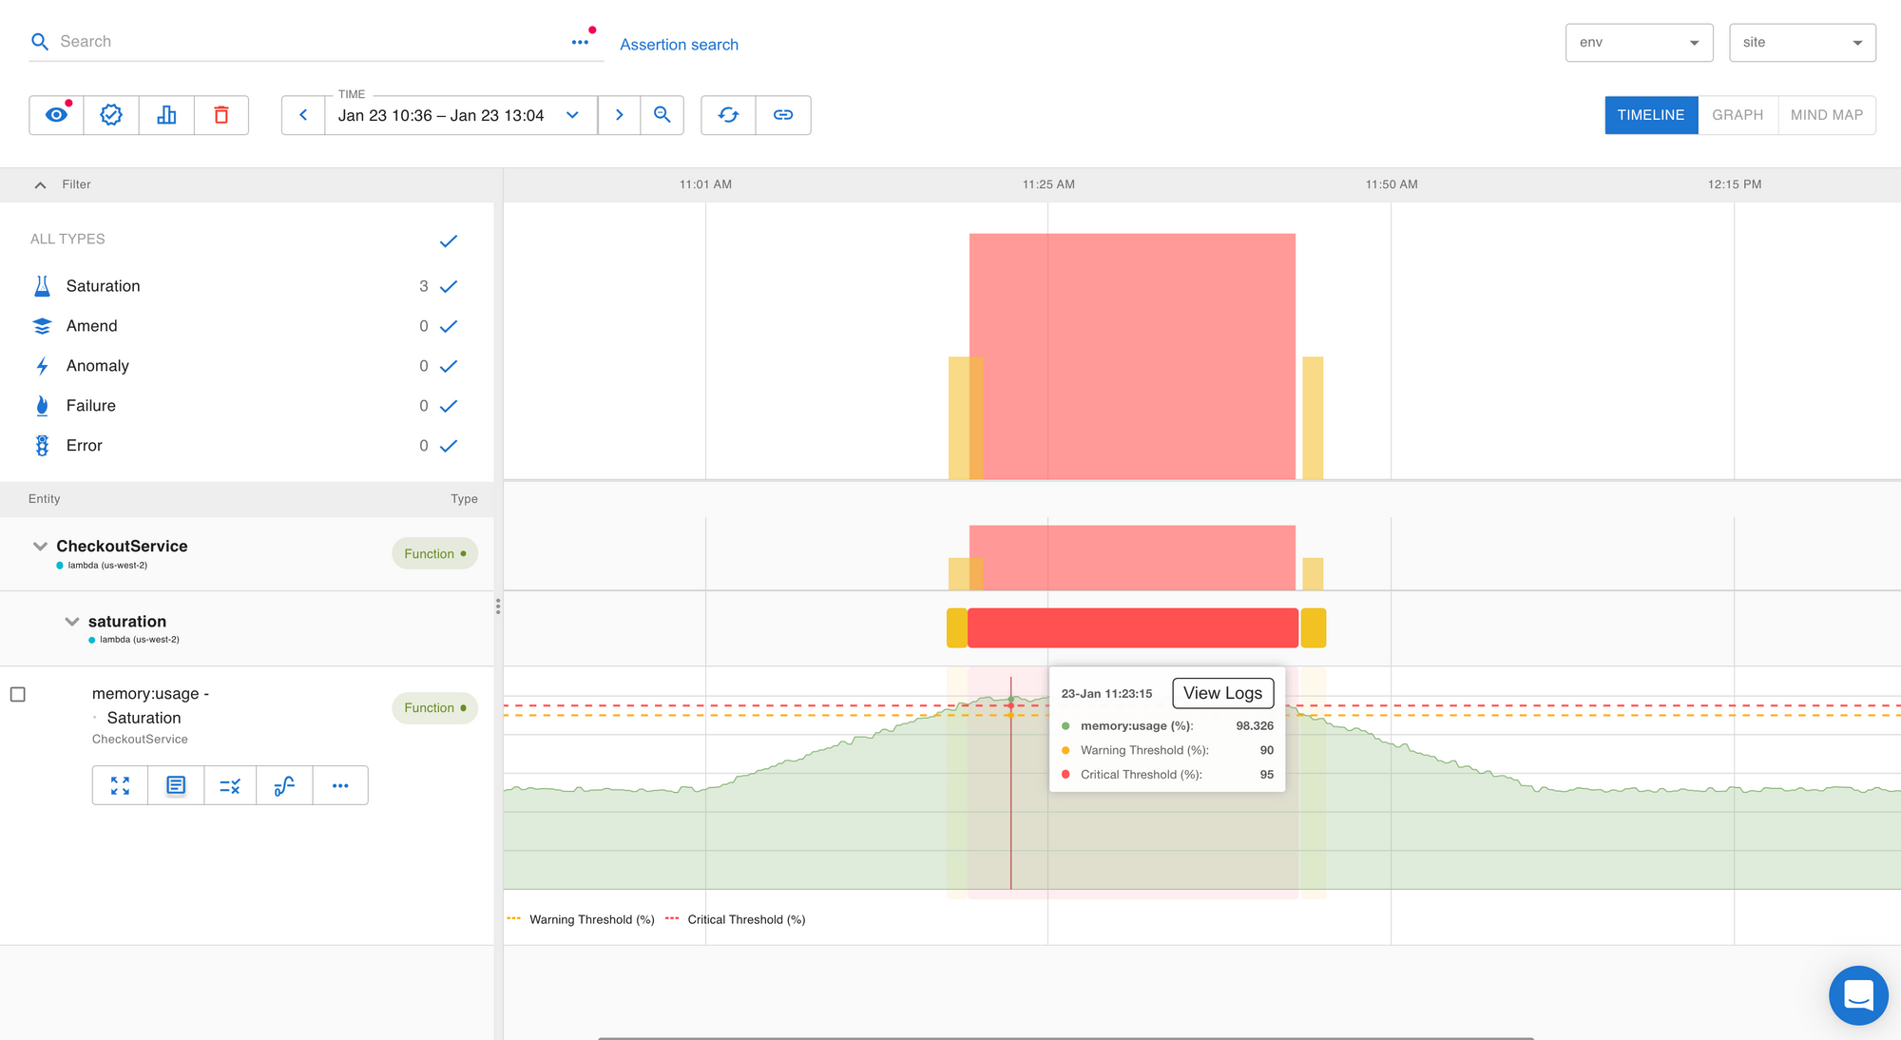This screenshot has width=1901, height=1040.
Task: Toggle the Saturation type filter checkmark
Action: point(449,286)
